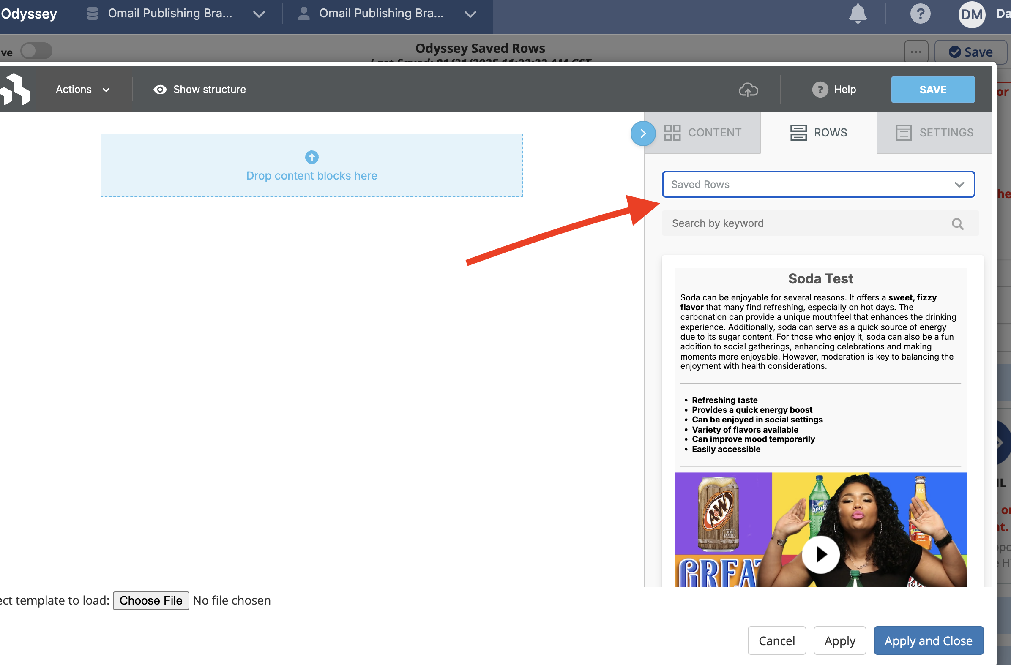Expand the Saved Rows dropdown

coord(818,184)
